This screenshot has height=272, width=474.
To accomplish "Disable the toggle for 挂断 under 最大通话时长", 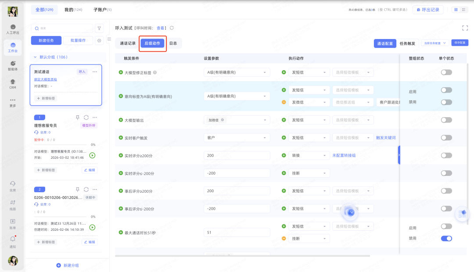I will (x=446, y=239).
